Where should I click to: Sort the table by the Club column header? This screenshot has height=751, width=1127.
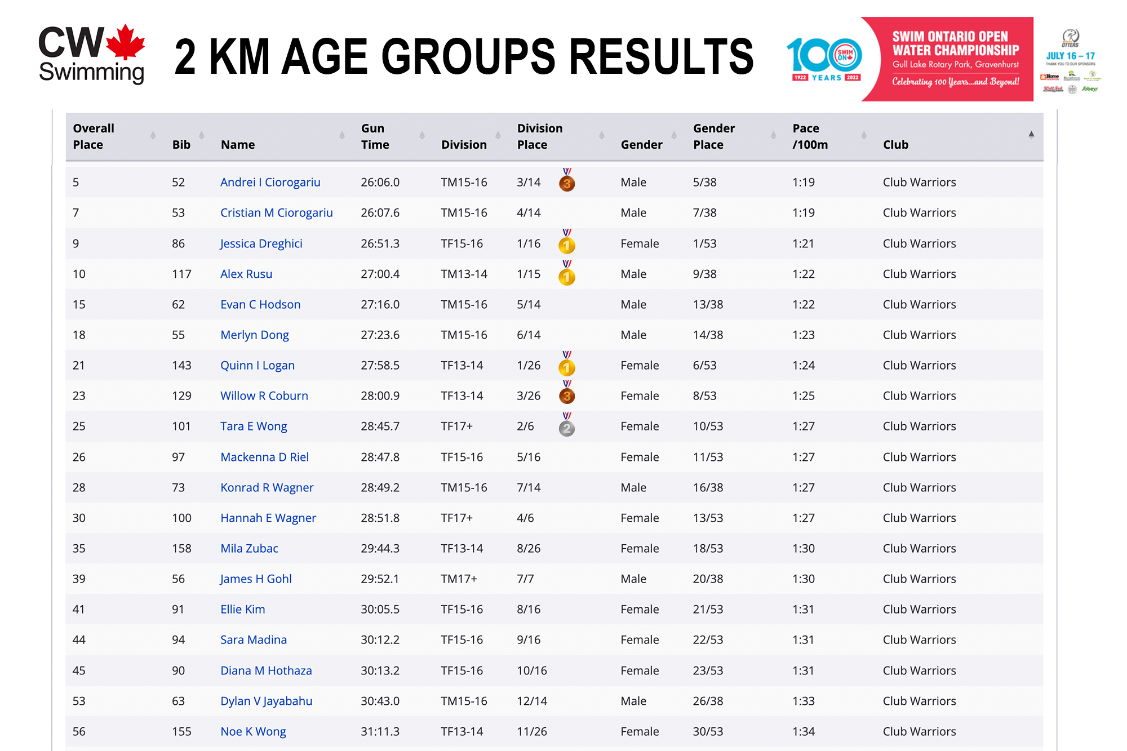895,144
